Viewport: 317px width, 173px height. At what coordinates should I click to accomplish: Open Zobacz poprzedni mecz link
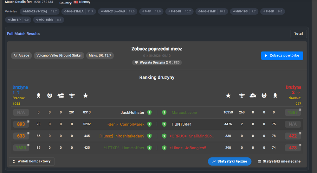click(x=157, y=49)
